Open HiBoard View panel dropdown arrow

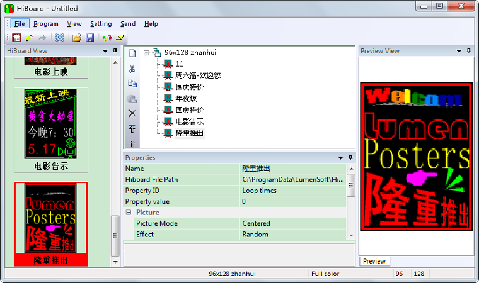105,51
